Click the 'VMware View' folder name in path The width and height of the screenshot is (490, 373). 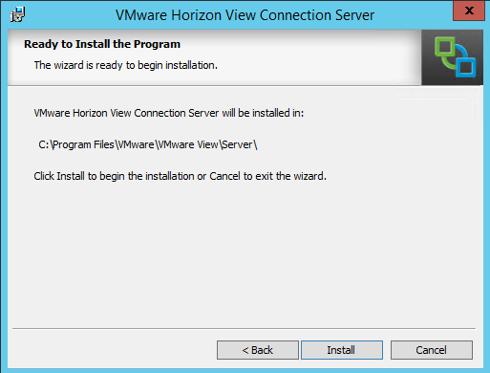188,144
